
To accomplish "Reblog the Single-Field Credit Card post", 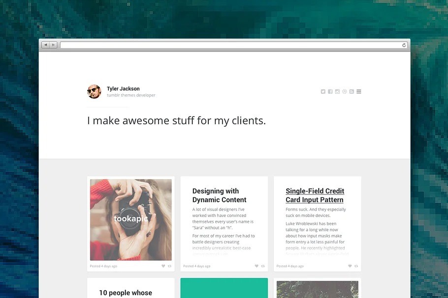I will (356, 266).
